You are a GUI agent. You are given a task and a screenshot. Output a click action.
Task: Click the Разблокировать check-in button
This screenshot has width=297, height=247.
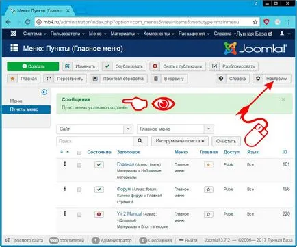pyautogui.click(x=233, y=66)
